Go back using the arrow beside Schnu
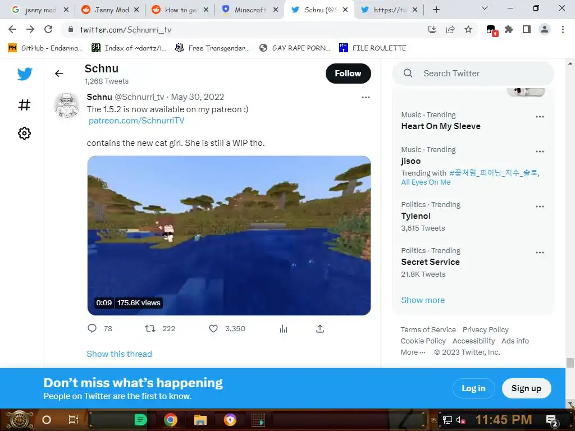Image resolution: width=575 pixels, height=431 pixels. click(x=59, y=74)
